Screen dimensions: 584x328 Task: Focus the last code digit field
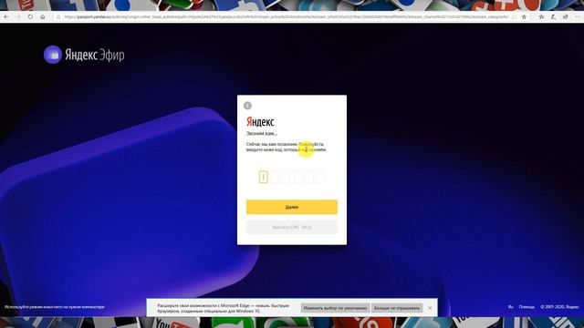click(x=320, y=177)
